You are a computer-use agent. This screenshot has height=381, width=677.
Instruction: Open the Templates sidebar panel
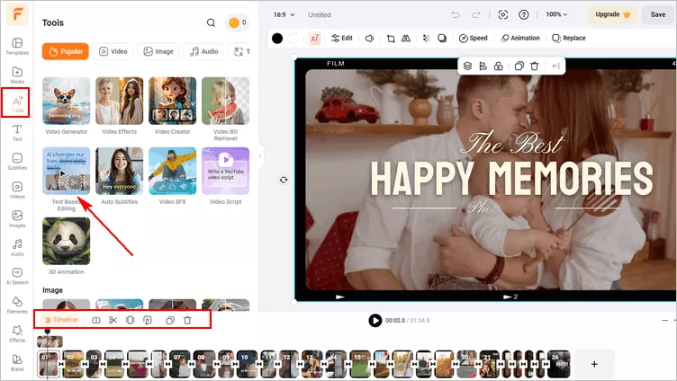pyautogui.click(x=17, y=46)
